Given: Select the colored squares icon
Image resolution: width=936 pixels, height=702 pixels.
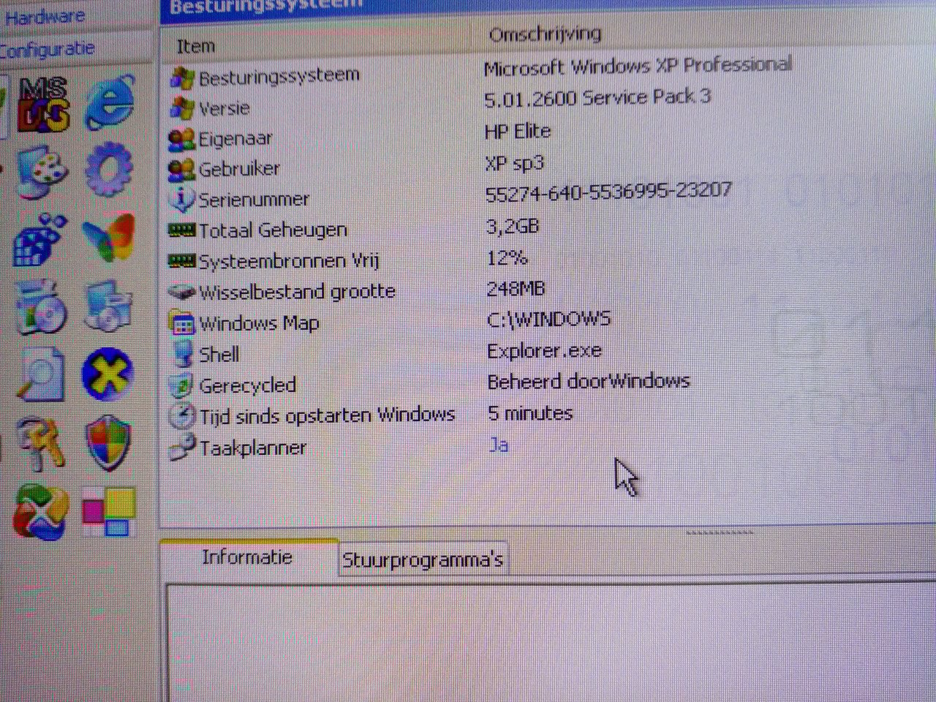Looking at the screenshot, I should pos(108,511).
